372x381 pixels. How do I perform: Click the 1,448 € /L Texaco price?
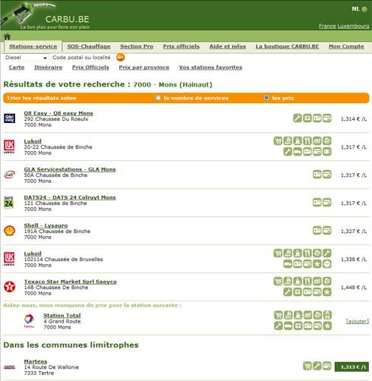(x=354, y=288)
